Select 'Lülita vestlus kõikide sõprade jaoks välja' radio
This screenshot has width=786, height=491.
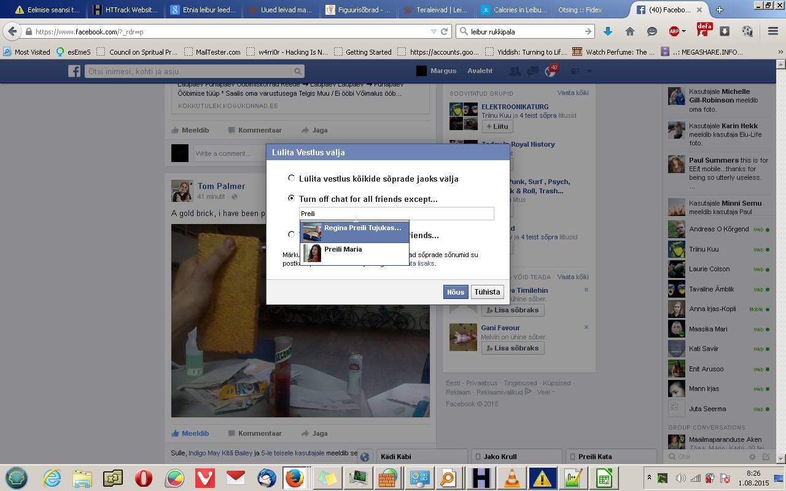[x=291, y=178]
